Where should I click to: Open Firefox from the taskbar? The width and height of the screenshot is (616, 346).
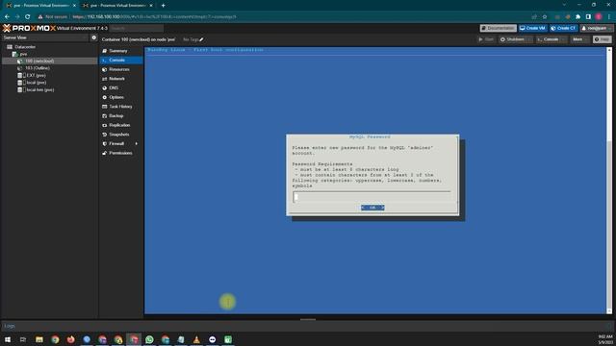click(x=70, y=339)
